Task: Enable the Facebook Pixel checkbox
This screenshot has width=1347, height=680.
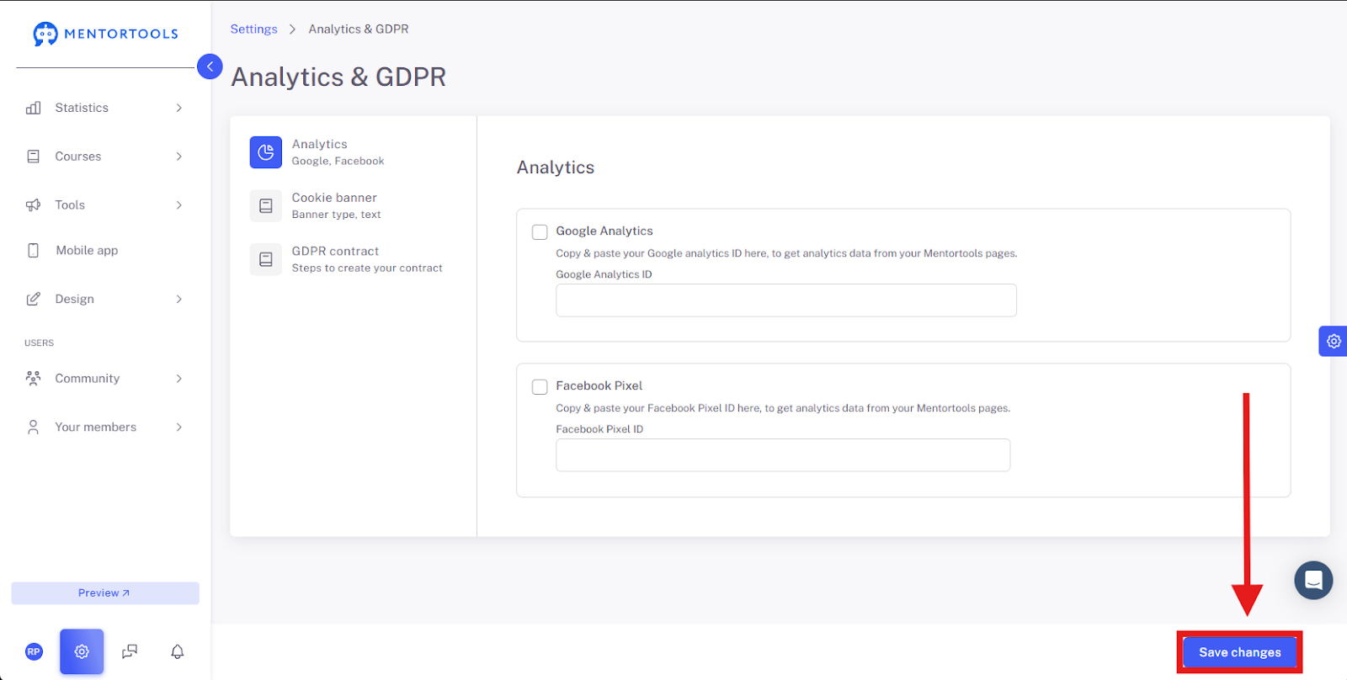Action: click(x=540, y=387)
